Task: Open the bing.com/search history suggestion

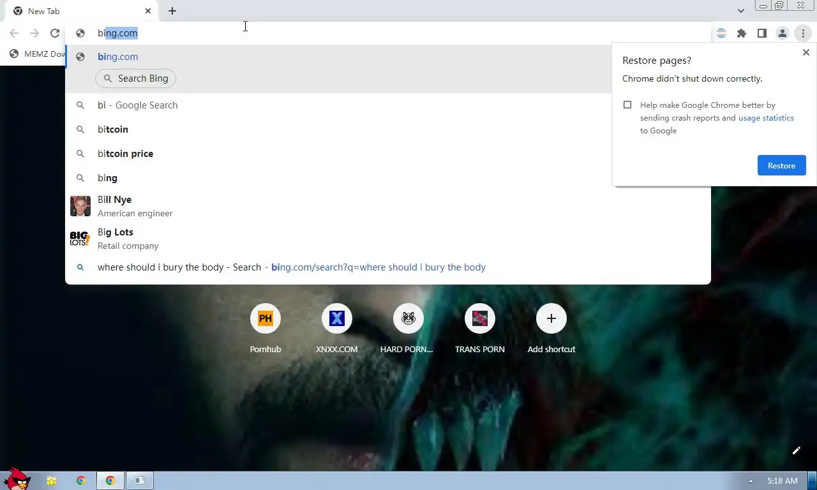Action: click(387, 267)
